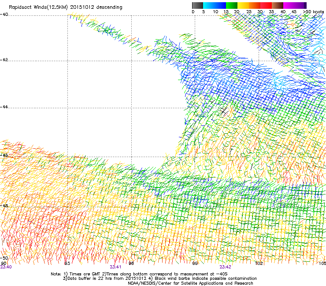The width and height of the screenshot is (326, 286).
Task: Click the 'NOAA/NESDIS/Center for Satellite Applications' credit line
Action: coord(190,283)
